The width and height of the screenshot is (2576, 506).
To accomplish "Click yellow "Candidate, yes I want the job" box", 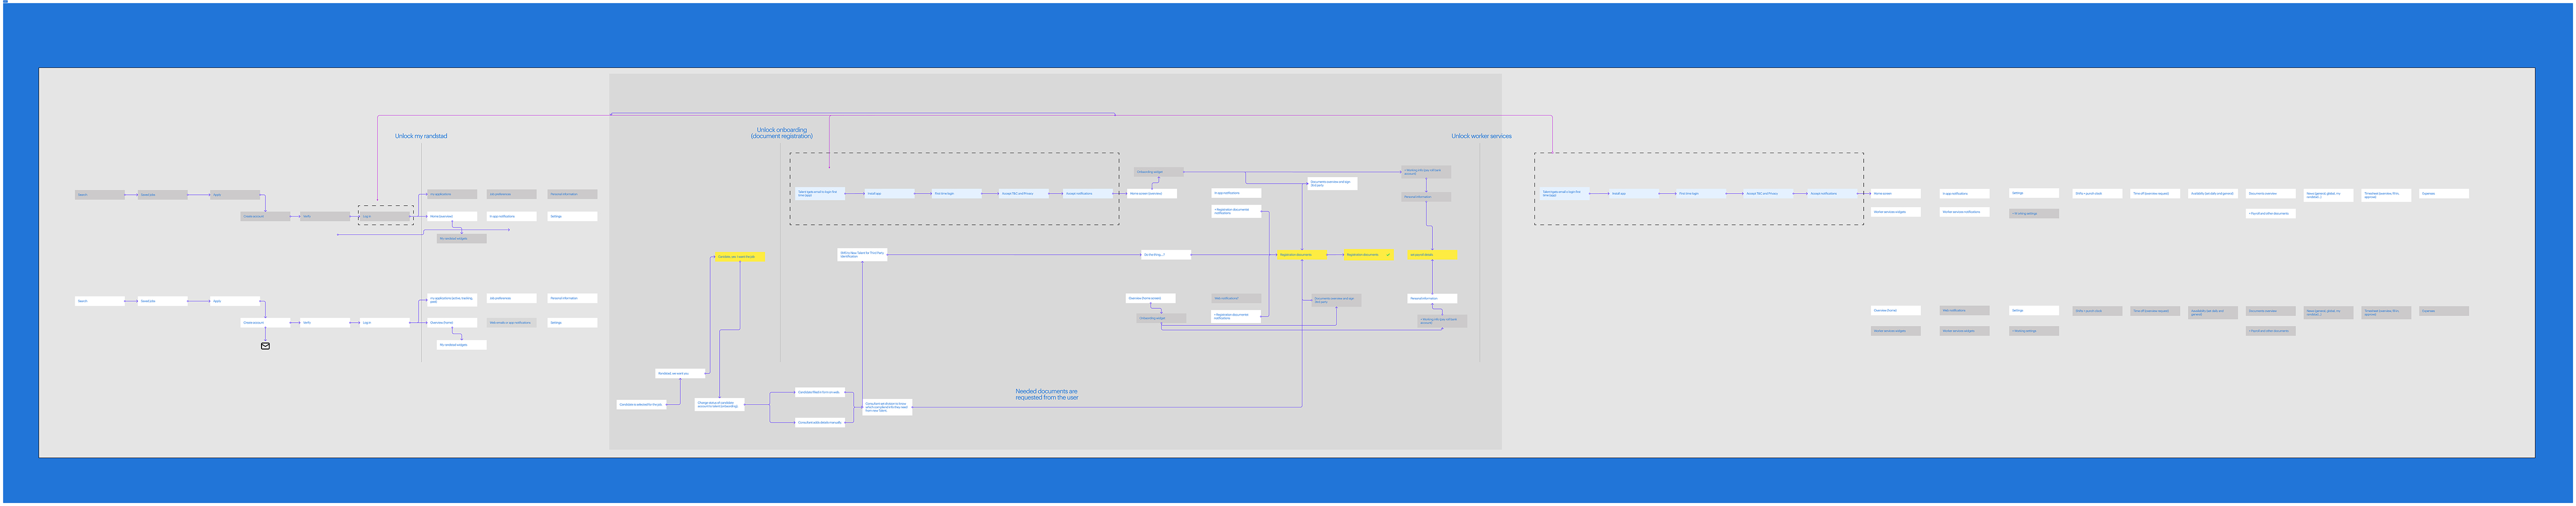I will tap(740, 256).
